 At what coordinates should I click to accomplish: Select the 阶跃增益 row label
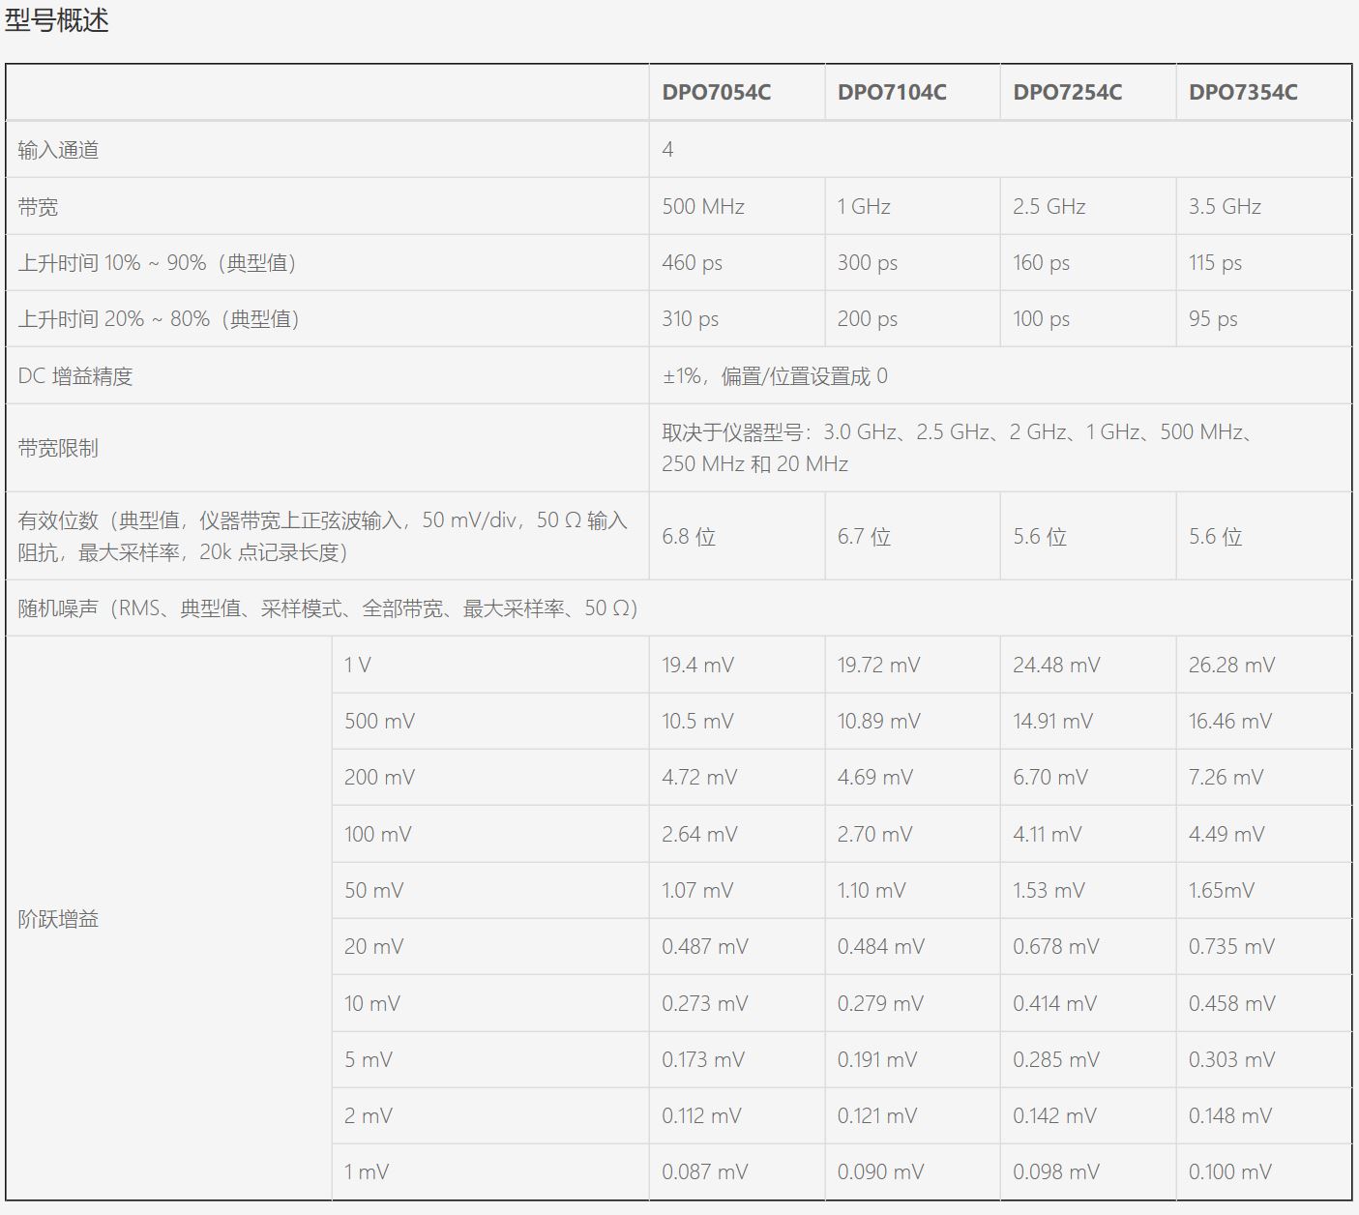58,919
